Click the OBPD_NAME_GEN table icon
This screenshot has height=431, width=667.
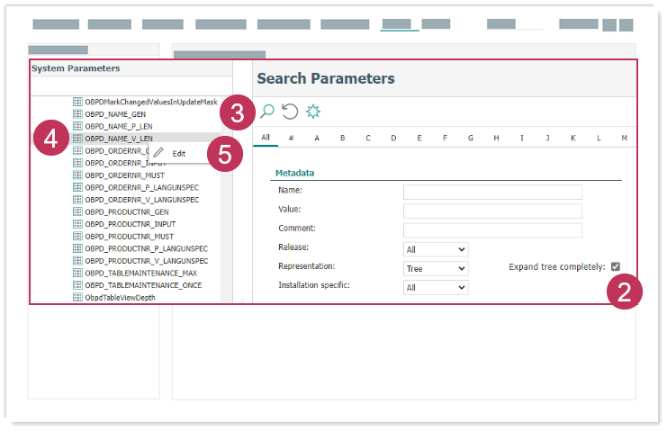[x=77, y=114]
